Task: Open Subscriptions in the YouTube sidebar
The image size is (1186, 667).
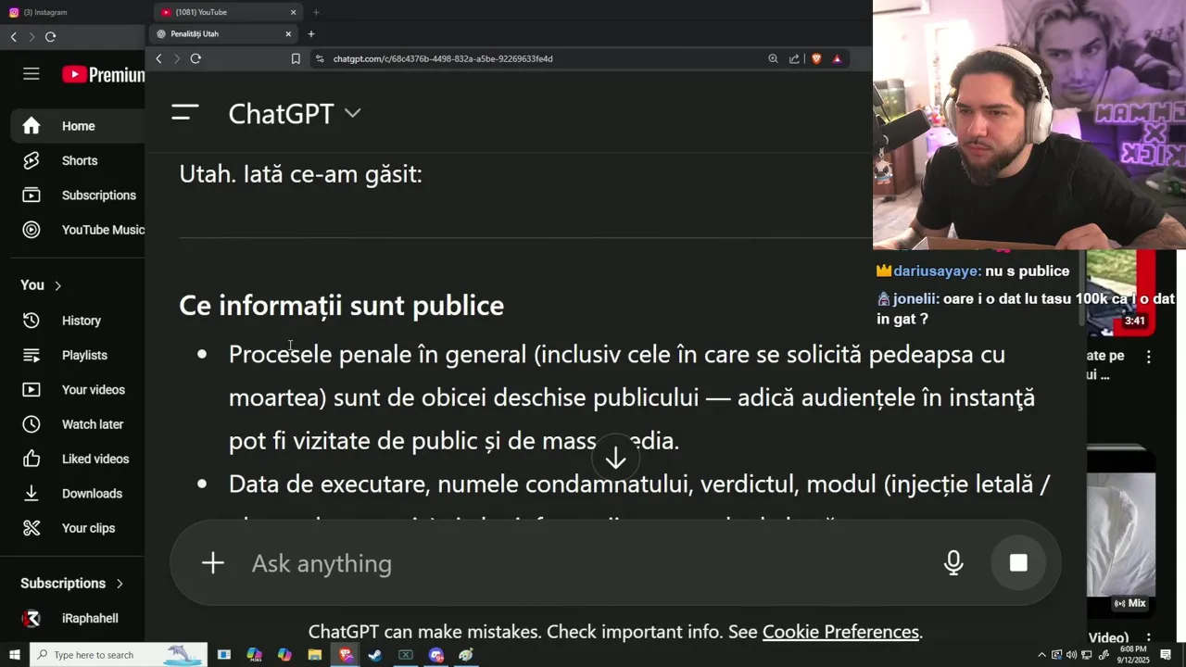Action: (x=78, y=195)
